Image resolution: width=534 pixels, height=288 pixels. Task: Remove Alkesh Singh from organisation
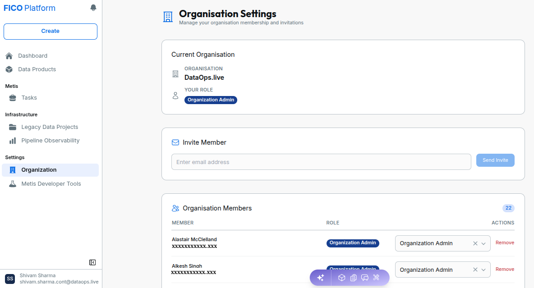505,269
